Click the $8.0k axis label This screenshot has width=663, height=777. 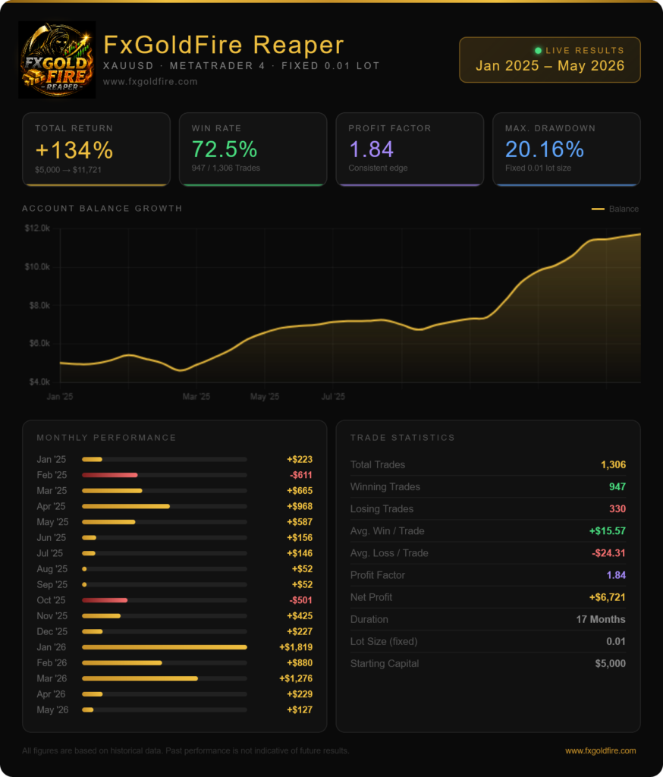(39, 305)
